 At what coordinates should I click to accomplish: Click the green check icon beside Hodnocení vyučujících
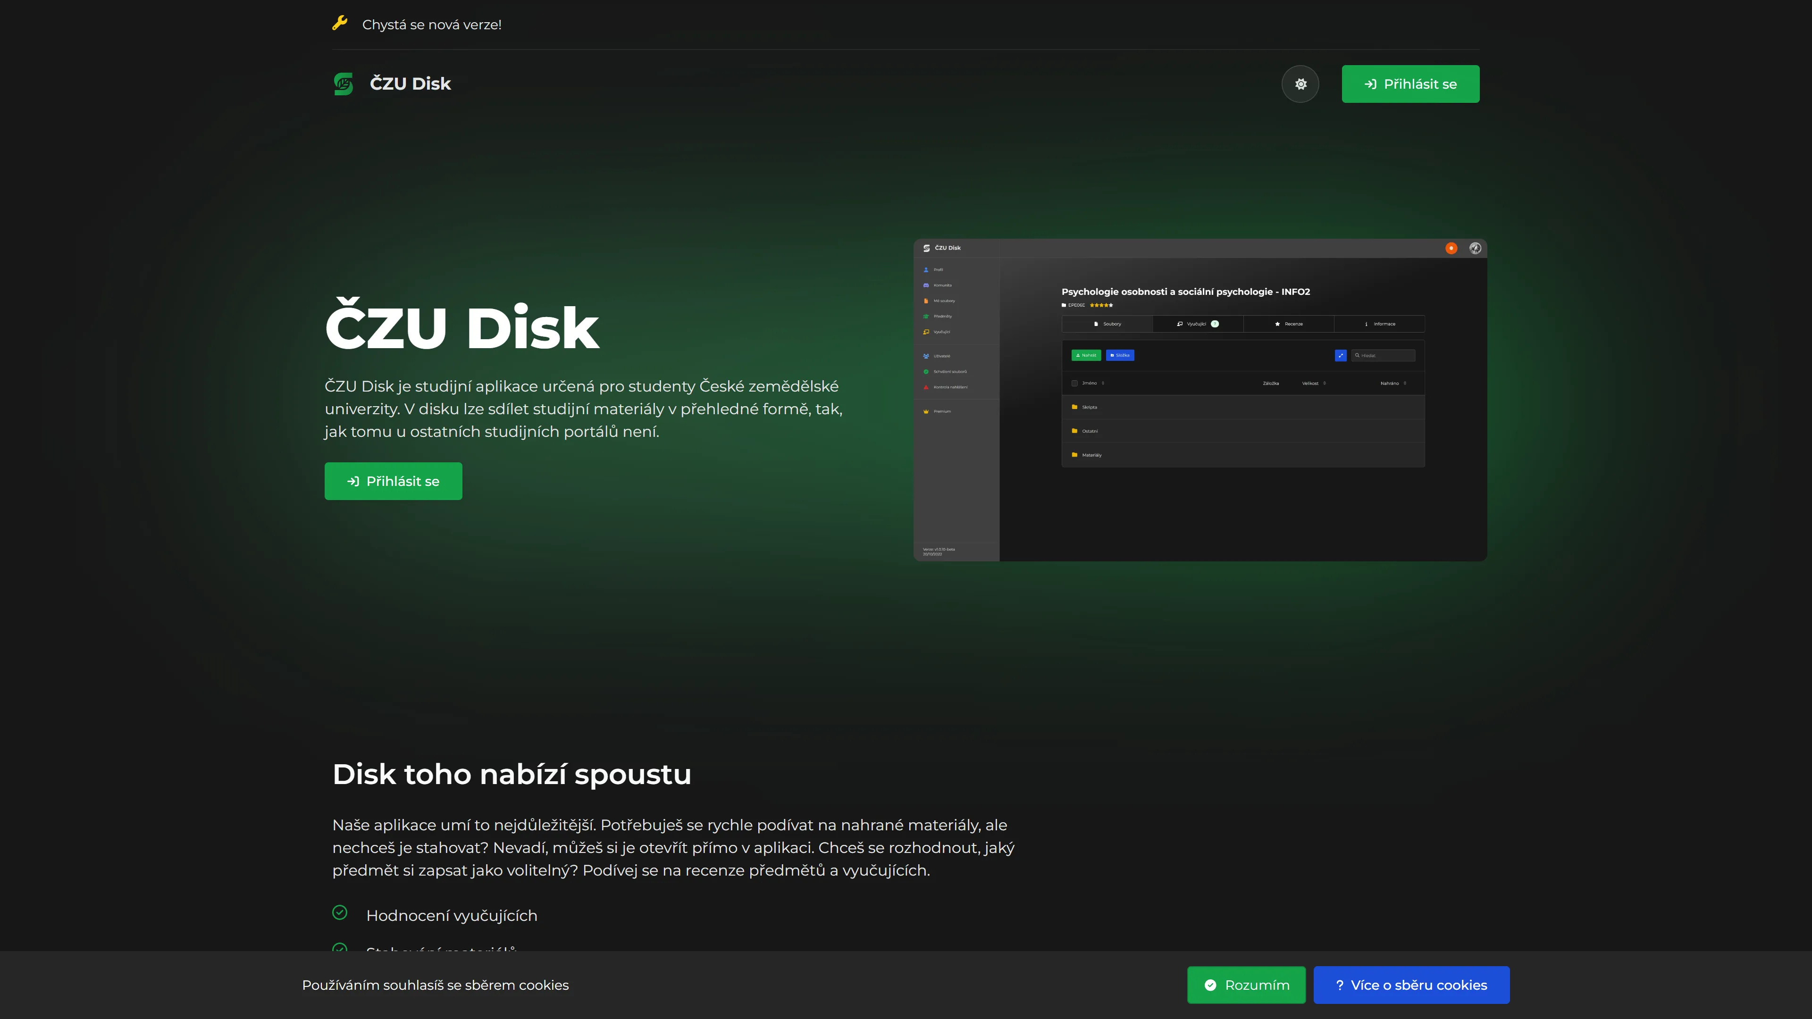click(340, 913)
